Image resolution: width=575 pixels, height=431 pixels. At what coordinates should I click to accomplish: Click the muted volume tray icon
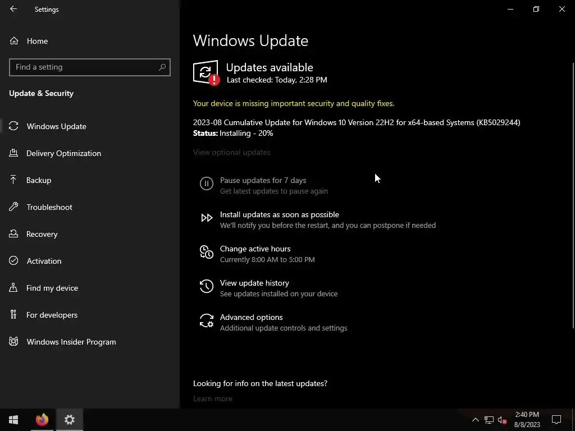[x=503, y=420]
